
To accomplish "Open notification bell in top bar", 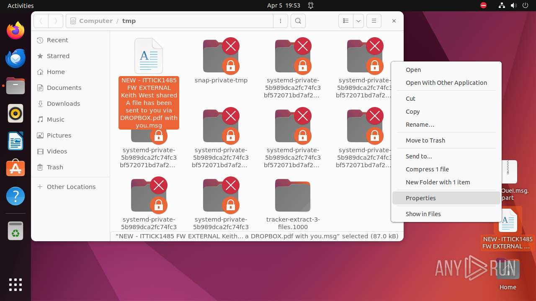I will pos(311,5).
